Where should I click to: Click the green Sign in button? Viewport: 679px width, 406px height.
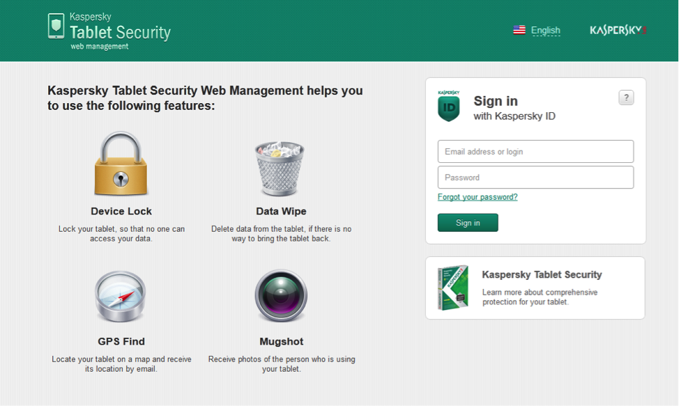[x=468, y=223]
